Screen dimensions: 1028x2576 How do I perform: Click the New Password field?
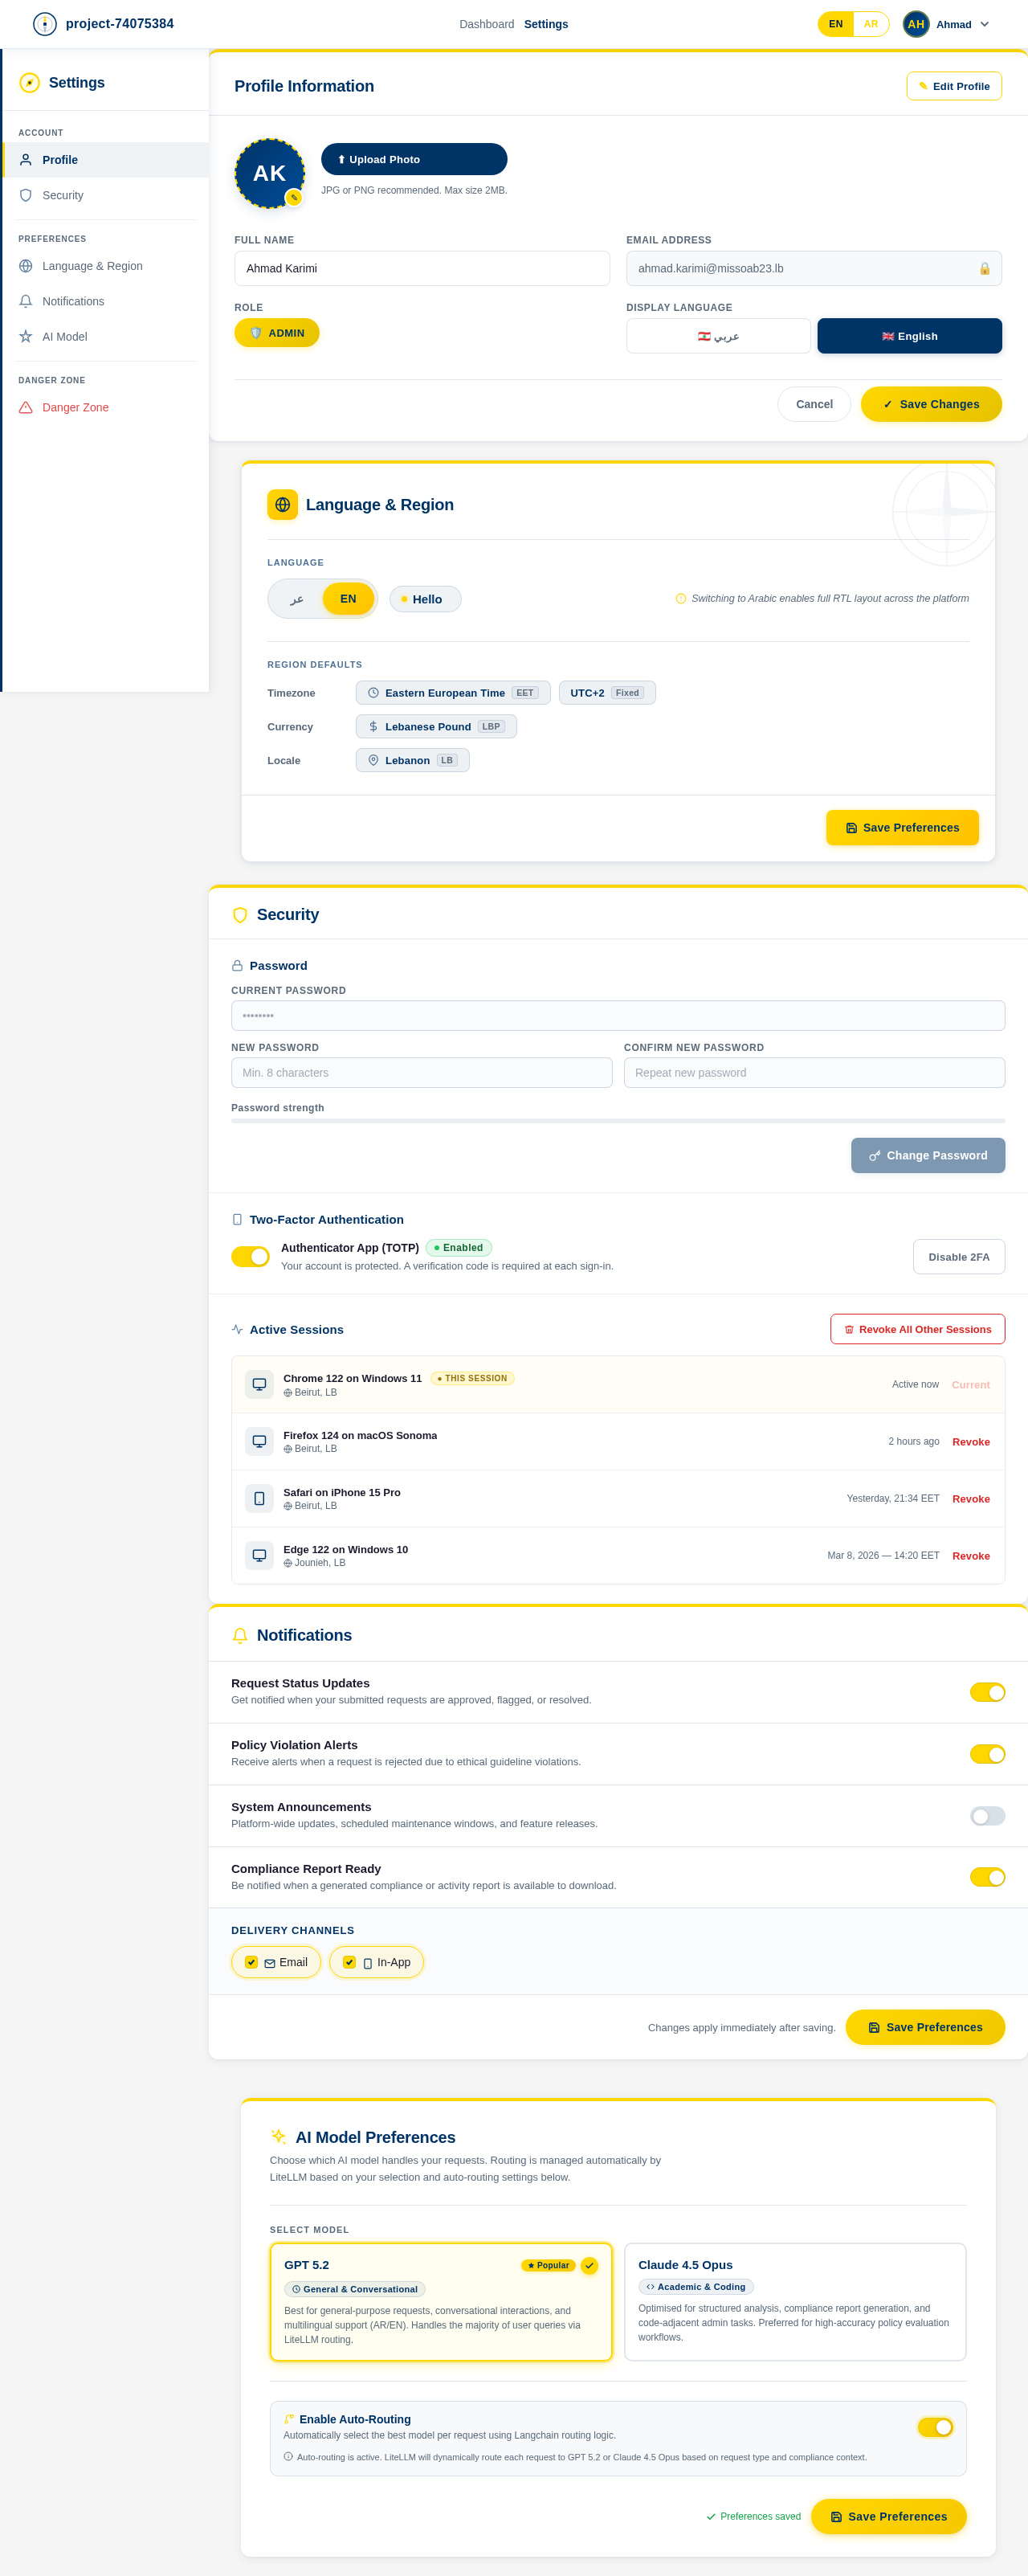coord(421,1073)
